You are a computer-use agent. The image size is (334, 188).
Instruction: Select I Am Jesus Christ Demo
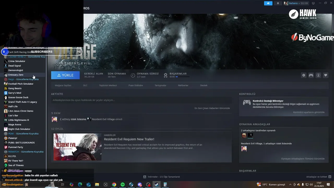[x=21, y=111]
